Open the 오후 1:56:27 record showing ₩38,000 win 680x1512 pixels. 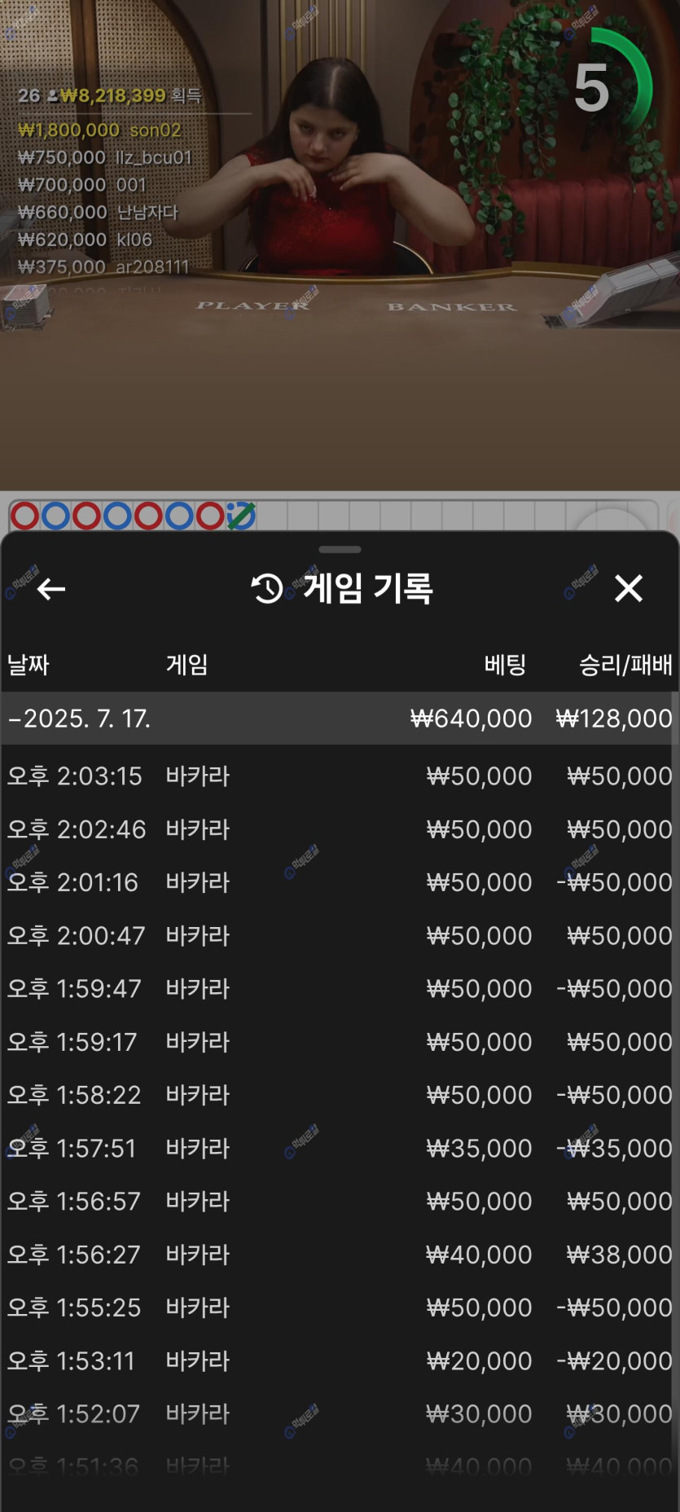[340, 1255]
